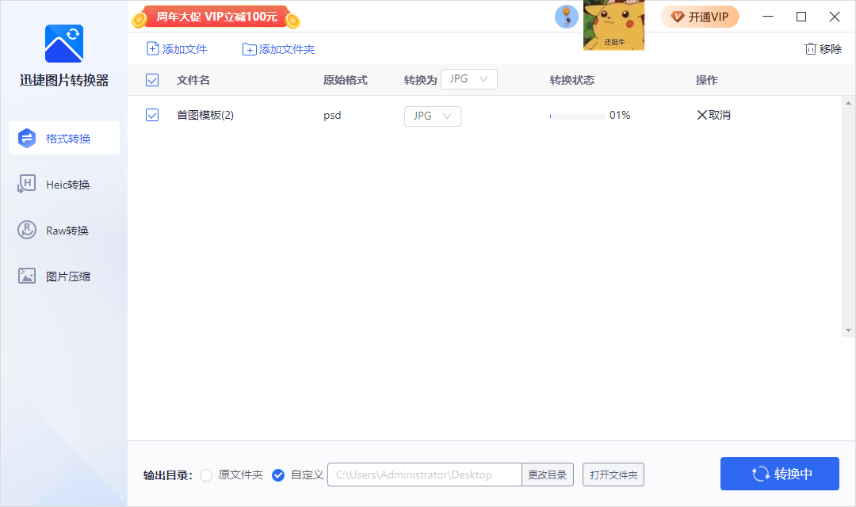856x507 pixels.
Task: Uncheck the checkbox for 首图模板(2)
Action: (152, 115)
